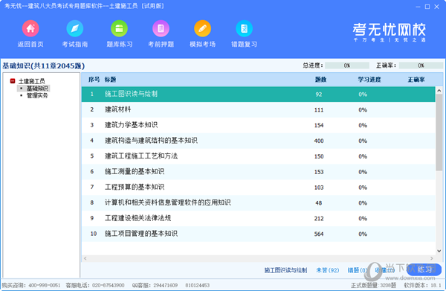Select the row 建筑材料

(x=258, y=109)
